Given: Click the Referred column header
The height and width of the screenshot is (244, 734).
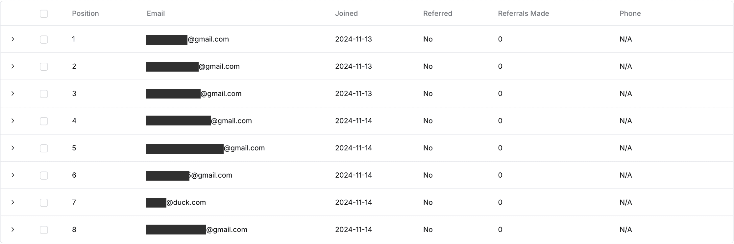Looking at the screenshot, I should pos(438,13).
